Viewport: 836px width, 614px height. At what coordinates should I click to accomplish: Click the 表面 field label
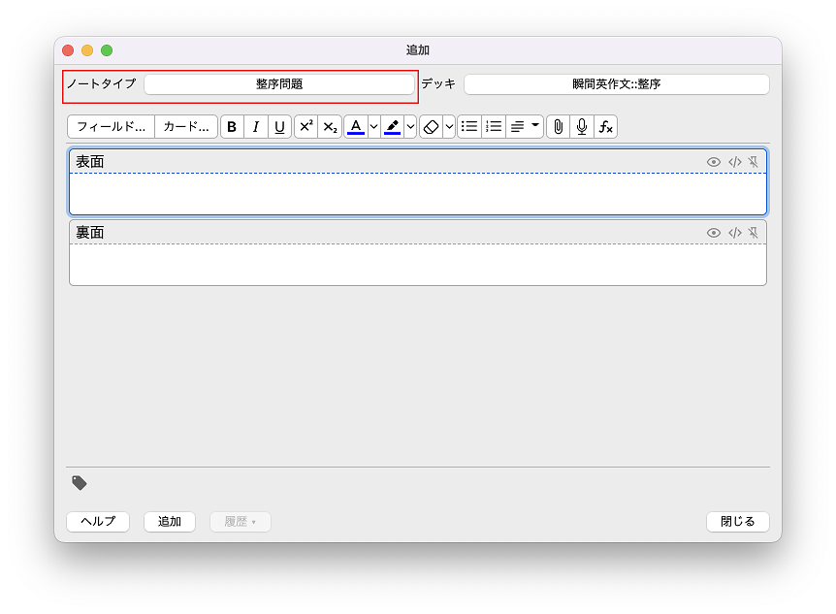89,162
